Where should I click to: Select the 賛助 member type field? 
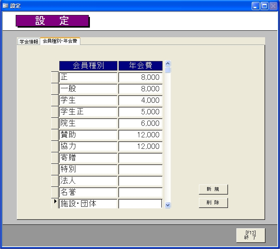click(88, 135)
